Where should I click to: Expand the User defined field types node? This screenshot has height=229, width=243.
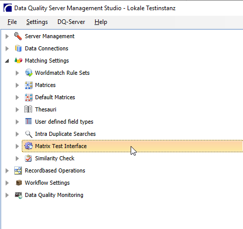tap(17, 122)
